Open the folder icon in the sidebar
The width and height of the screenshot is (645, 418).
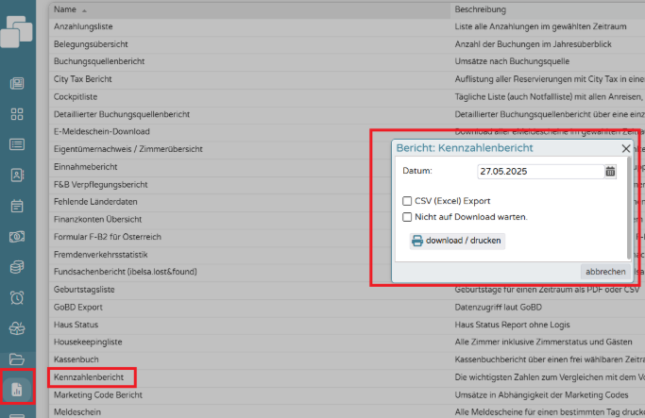(17, 359)
